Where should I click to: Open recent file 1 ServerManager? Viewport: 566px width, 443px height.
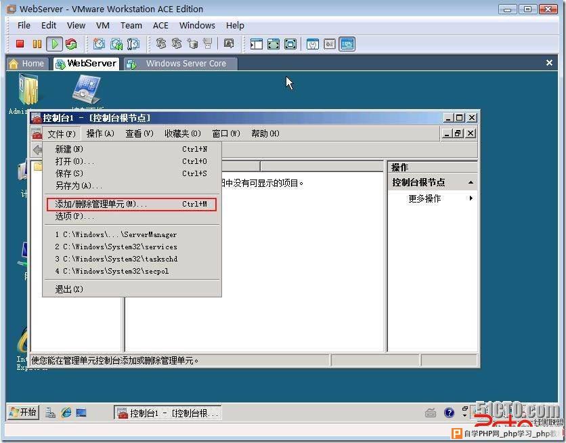[131, 234]
